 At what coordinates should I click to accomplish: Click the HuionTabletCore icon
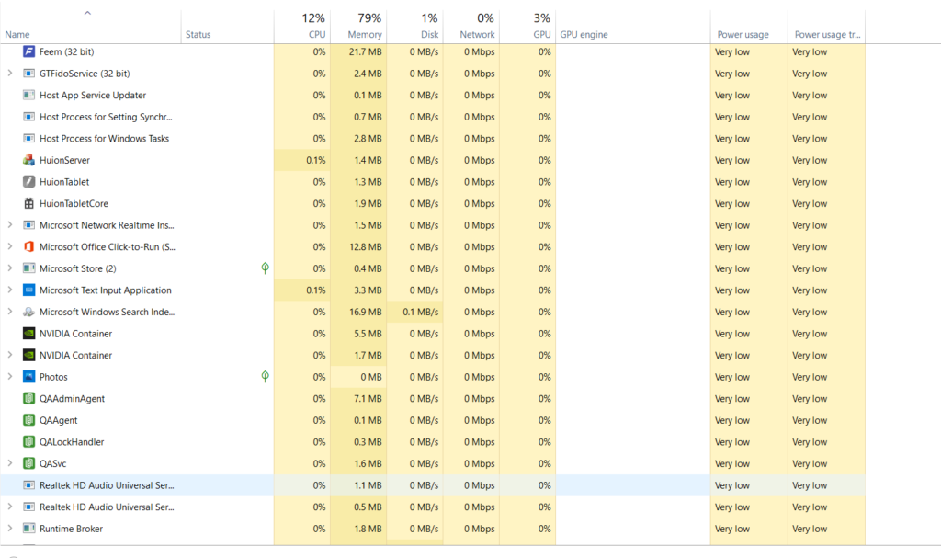28,204
